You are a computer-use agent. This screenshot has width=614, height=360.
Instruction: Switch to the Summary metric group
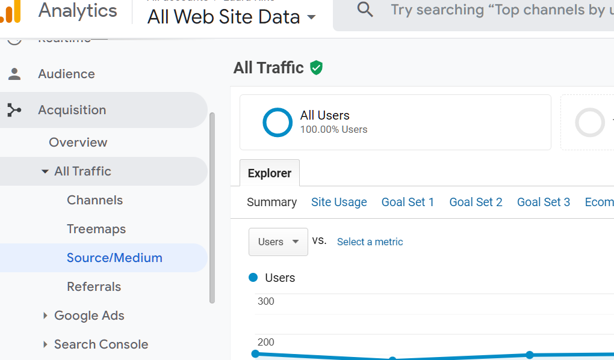click(x=271, y=202)
